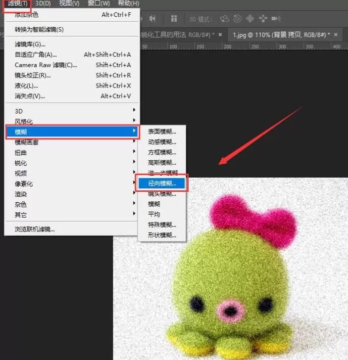348x360 pixels.
Task: Select 高斯模糊... Gaussian blur
Action: 162,163
